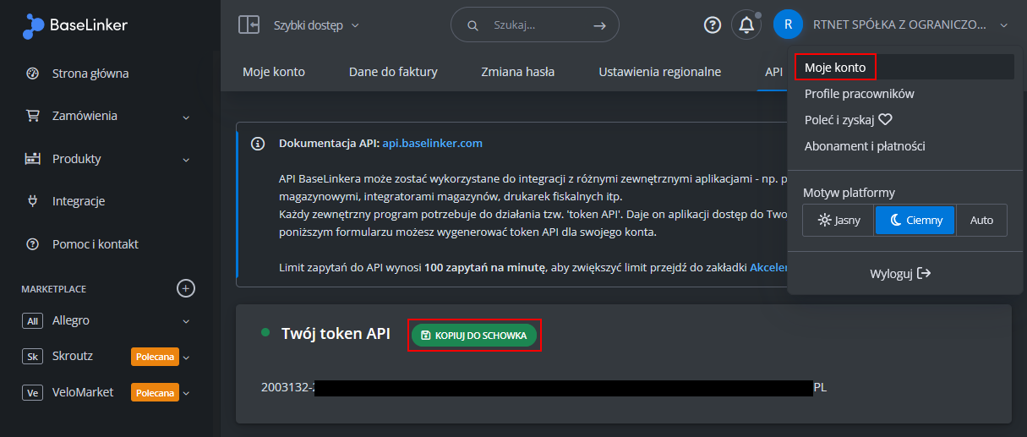This screenshot has width=1027, height=437.
Task: Click the Skroutz Polecana badge
Action: point(155,357)
